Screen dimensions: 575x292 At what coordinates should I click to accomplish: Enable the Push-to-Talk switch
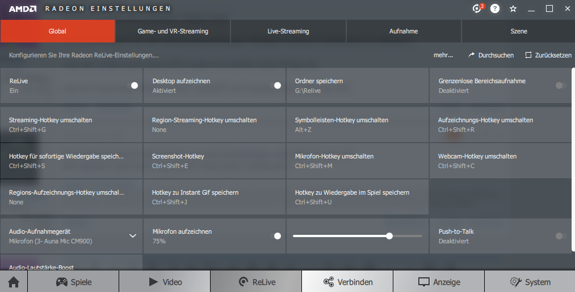[561, 236]
